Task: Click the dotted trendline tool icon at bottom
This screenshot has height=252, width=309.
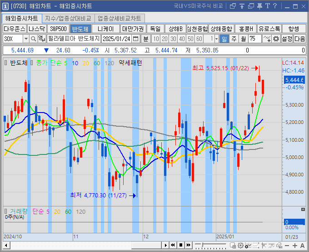Action: coord(256,246)
